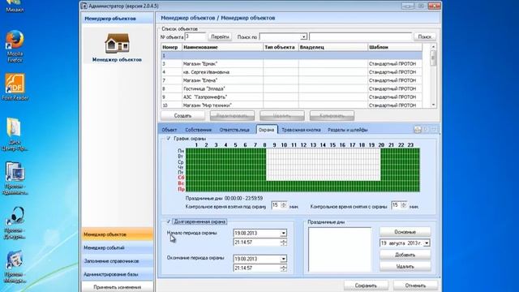Open Заполнение справочников in the sidebar
The width and height of the screenshot is (519, 292).
pyautogui.click(x=117, y=261)
